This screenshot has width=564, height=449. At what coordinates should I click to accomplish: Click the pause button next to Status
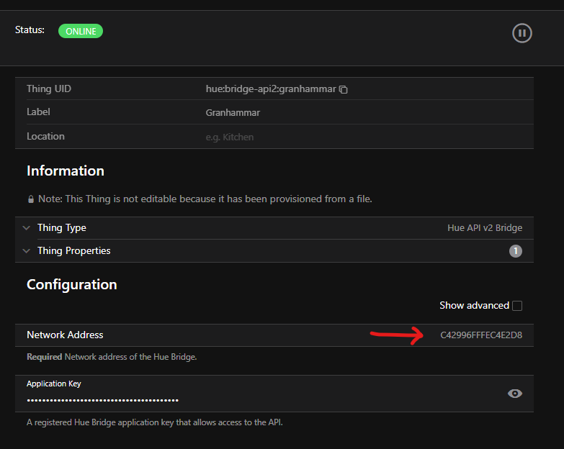[522, 33]
